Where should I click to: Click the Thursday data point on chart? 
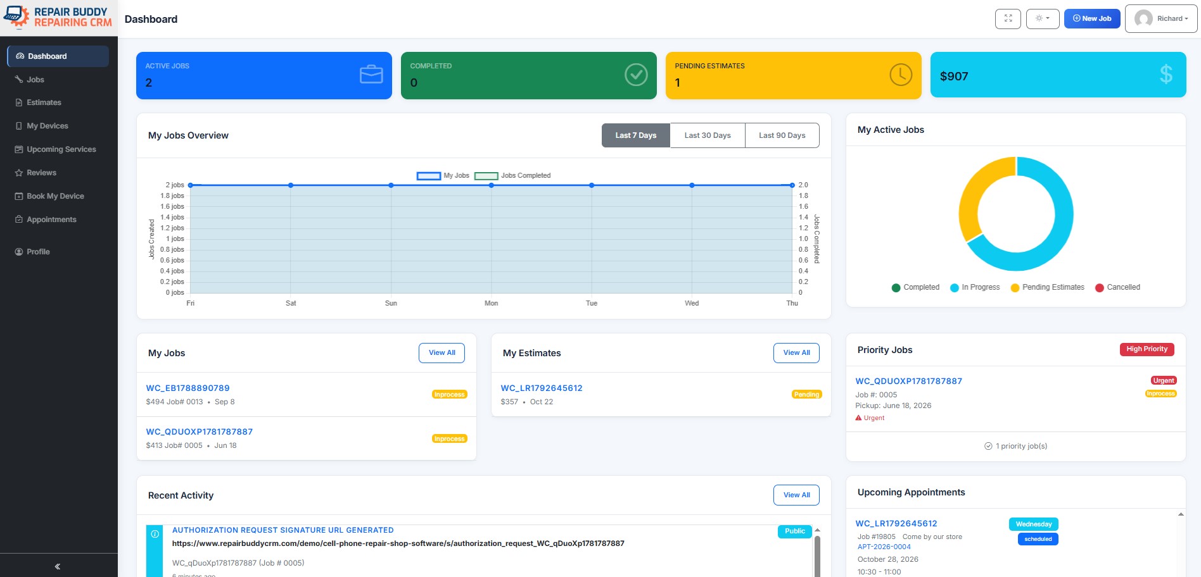pos(792,185)
